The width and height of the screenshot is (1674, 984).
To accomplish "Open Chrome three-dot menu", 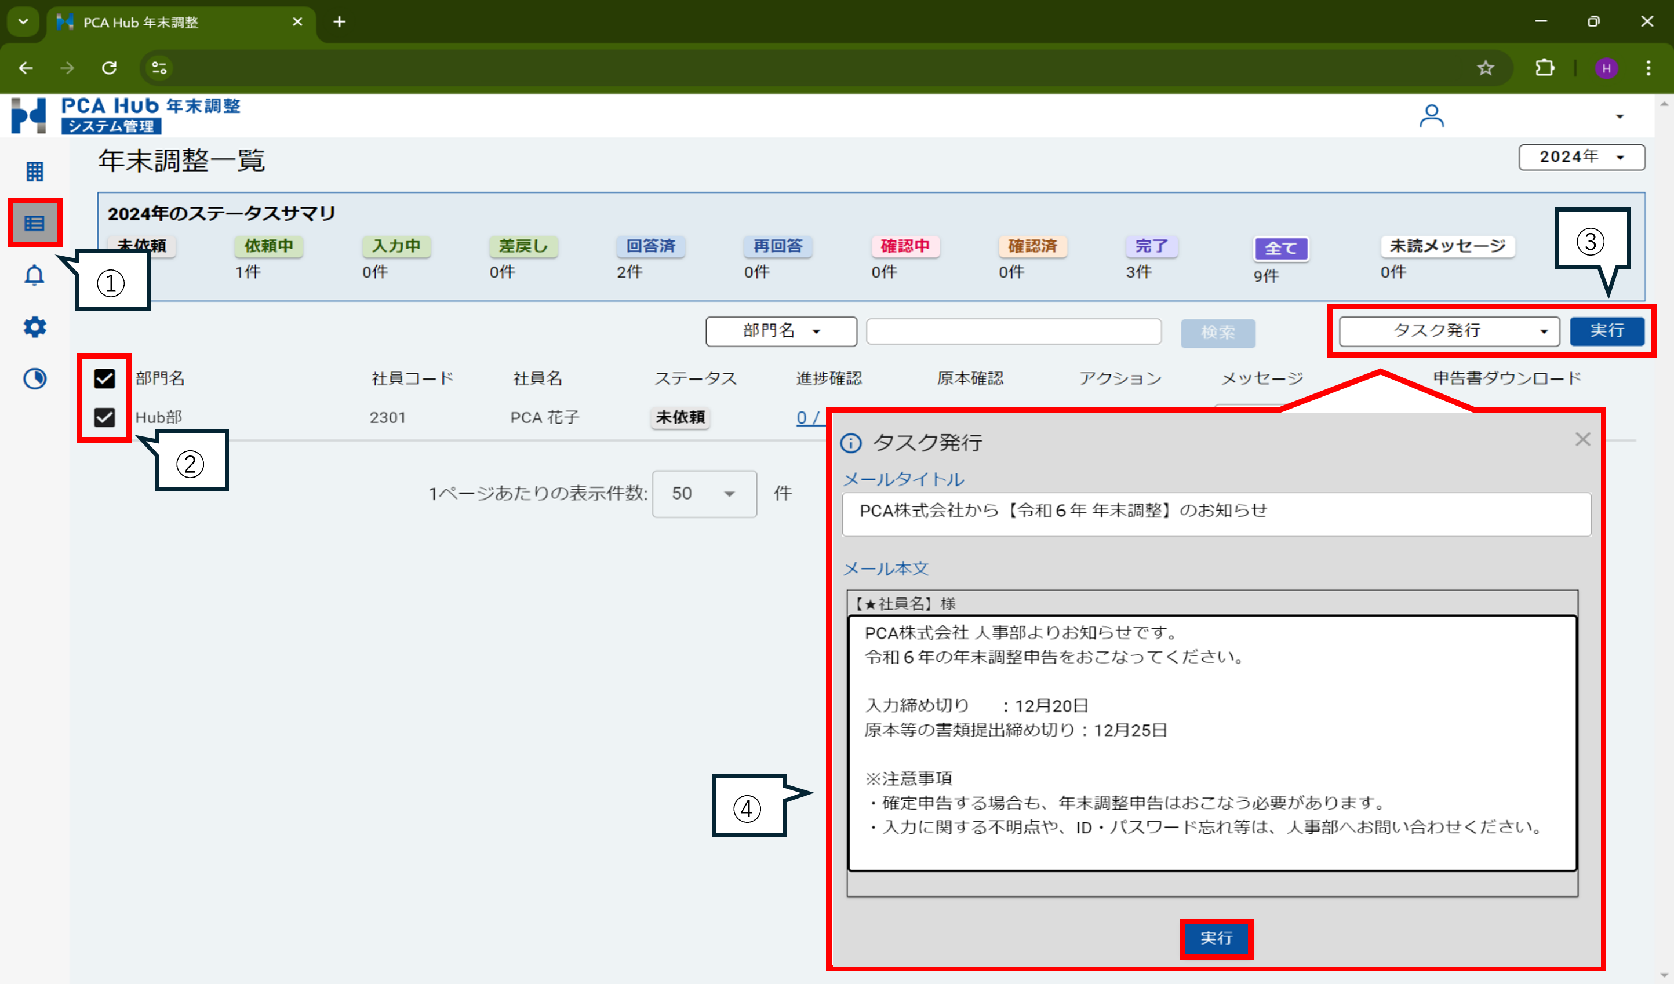I will (1648, 68).
